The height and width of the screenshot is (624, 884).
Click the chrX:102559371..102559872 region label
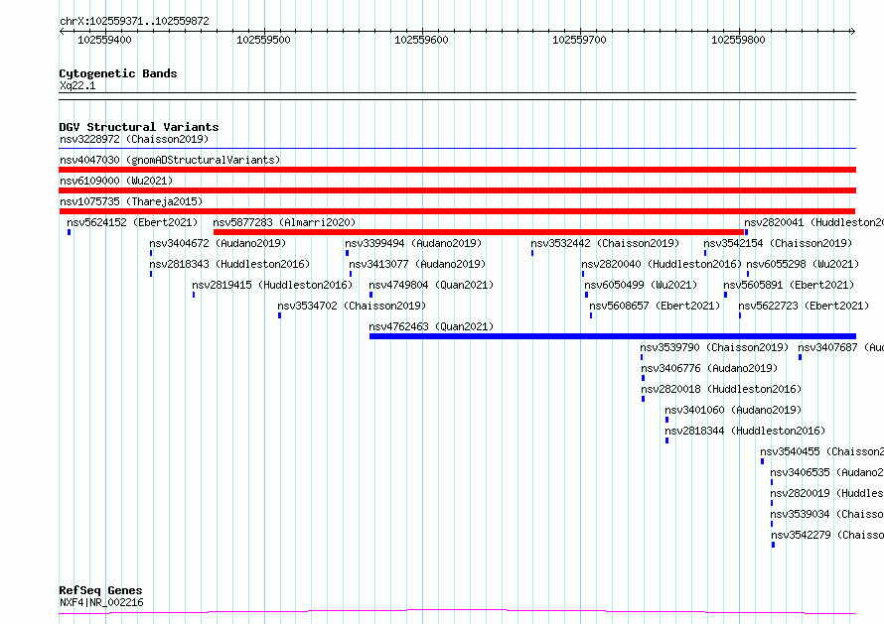click(134, 21)
